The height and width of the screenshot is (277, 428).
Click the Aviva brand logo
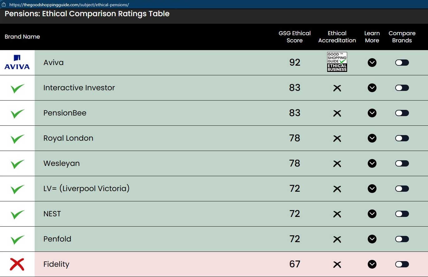coord(17,62)
